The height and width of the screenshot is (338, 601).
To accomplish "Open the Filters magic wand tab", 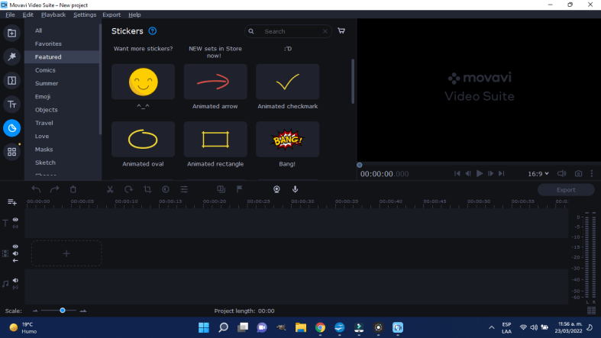I will point(12,56).
